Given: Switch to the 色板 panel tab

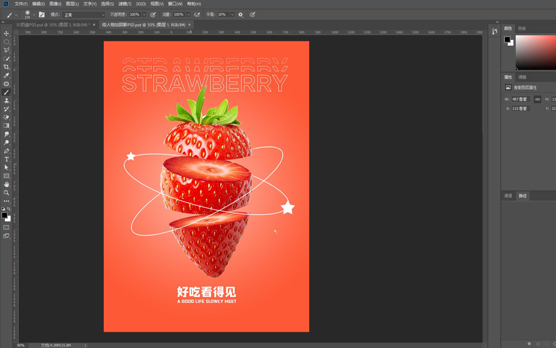Looking at the screenshot, I should click(x=522, y=28).
